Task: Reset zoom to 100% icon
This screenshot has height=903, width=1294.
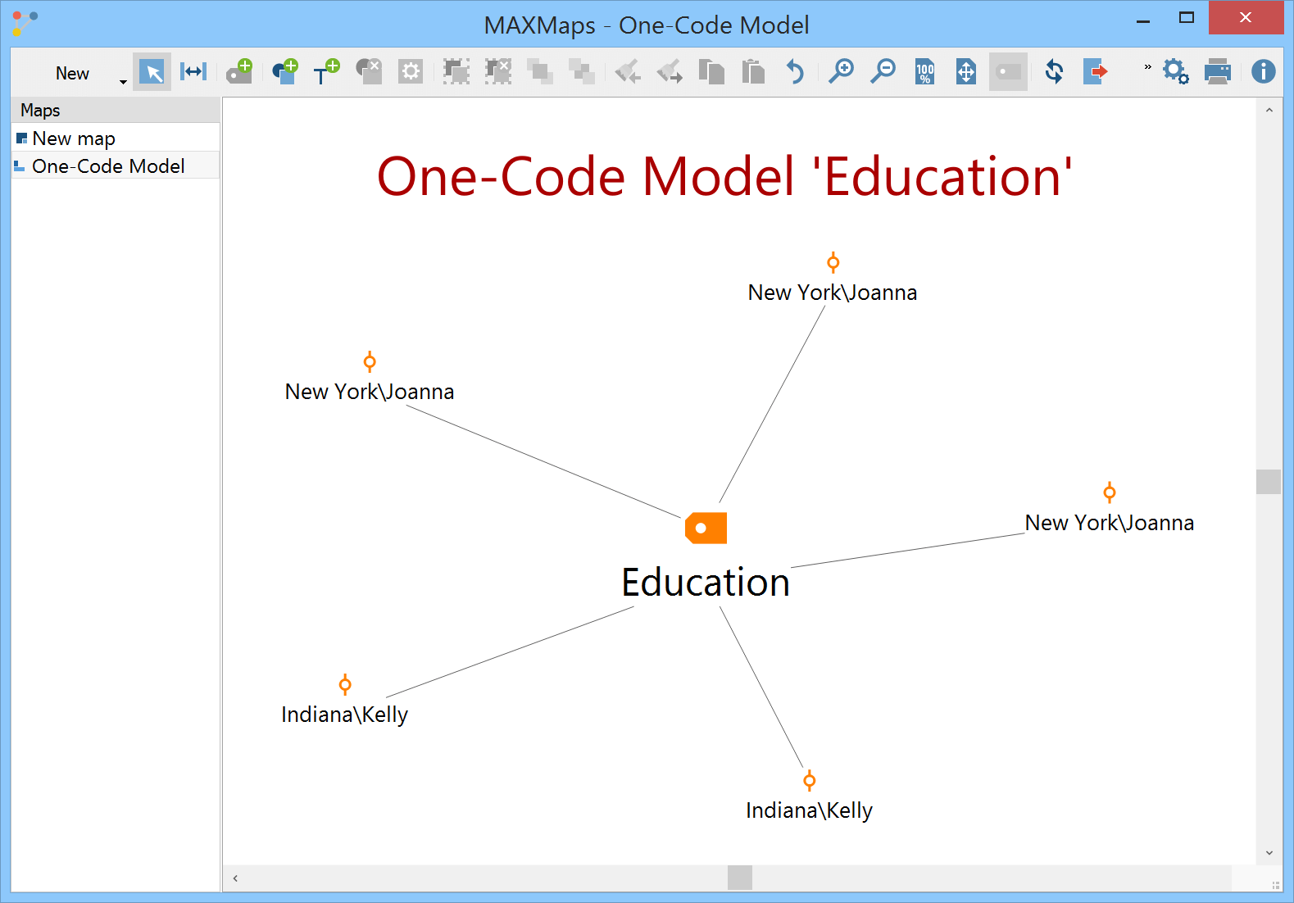Action: [925, 72]
